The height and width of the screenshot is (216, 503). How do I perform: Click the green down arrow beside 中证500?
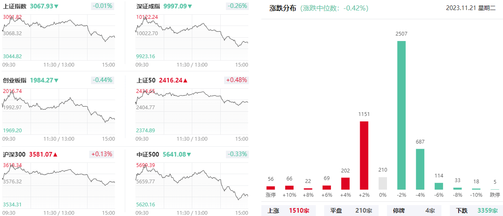pos(189,154)
